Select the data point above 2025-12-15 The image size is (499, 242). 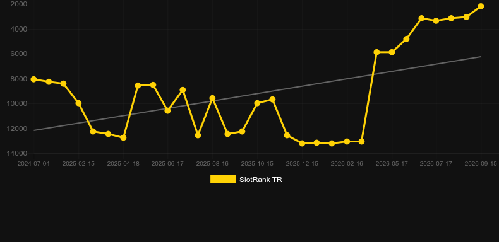point(302,144)
